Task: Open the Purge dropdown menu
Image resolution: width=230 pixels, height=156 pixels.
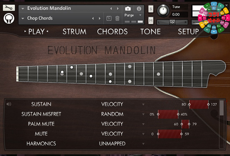Action: pos(140,15)
